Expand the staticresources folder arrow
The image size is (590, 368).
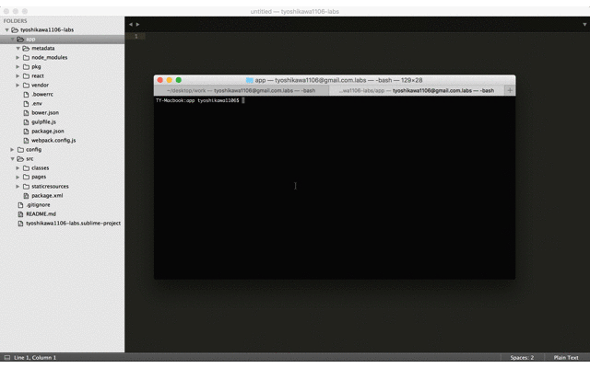click(x=18, y=186)
